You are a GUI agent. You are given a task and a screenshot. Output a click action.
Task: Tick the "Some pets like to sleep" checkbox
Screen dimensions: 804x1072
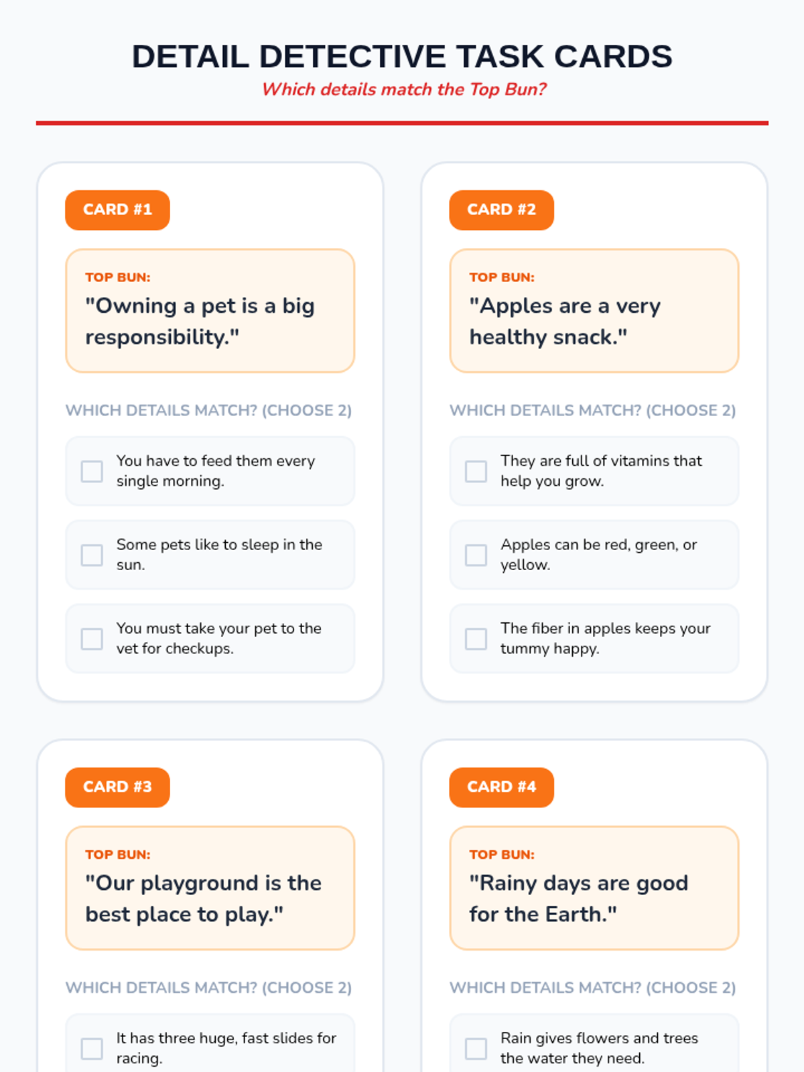click(92, 555)
